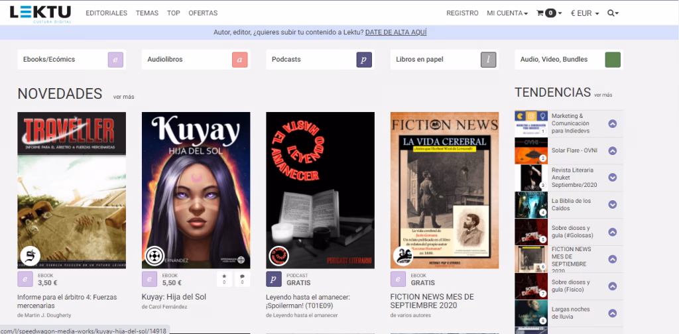This screenshot has height=334, width=679.
Task: Expand arrow for Revista Literaria Anuket
Action: (612, 178)
